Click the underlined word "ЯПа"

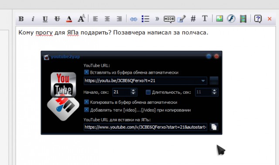73,33
